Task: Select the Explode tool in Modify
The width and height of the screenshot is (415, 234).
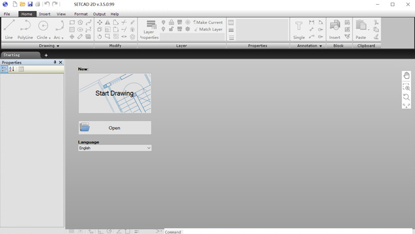Action: 132,30
